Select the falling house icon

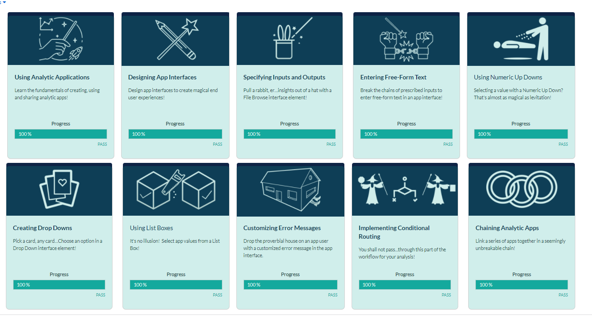coord(291,190)
